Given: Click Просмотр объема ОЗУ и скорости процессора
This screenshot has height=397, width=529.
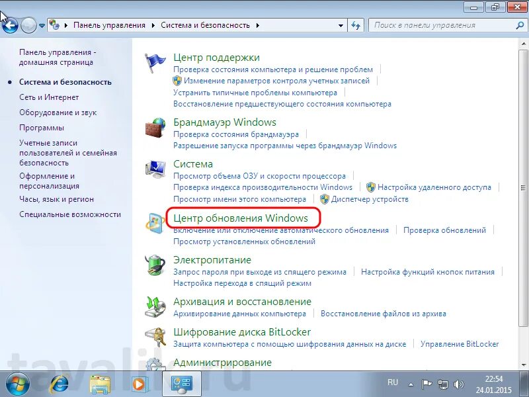Looking at the screenshot, I should 259,176.
